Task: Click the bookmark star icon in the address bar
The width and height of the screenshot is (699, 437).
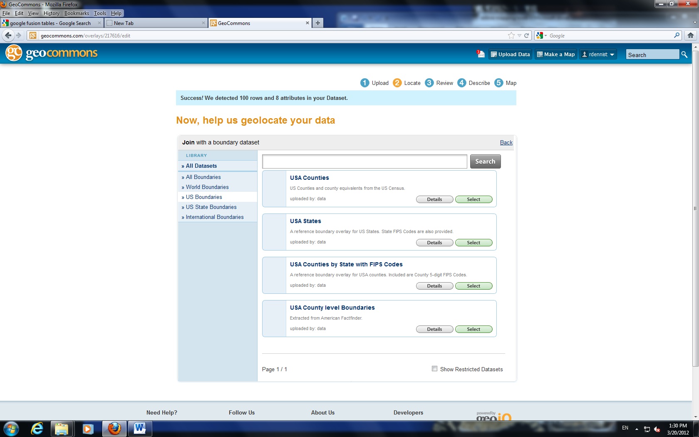Action: 511,35
